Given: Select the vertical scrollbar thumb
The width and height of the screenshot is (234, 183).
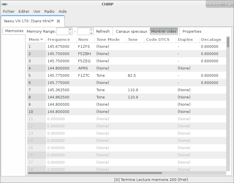Looking at the screenshot, I should coord(228,42).
